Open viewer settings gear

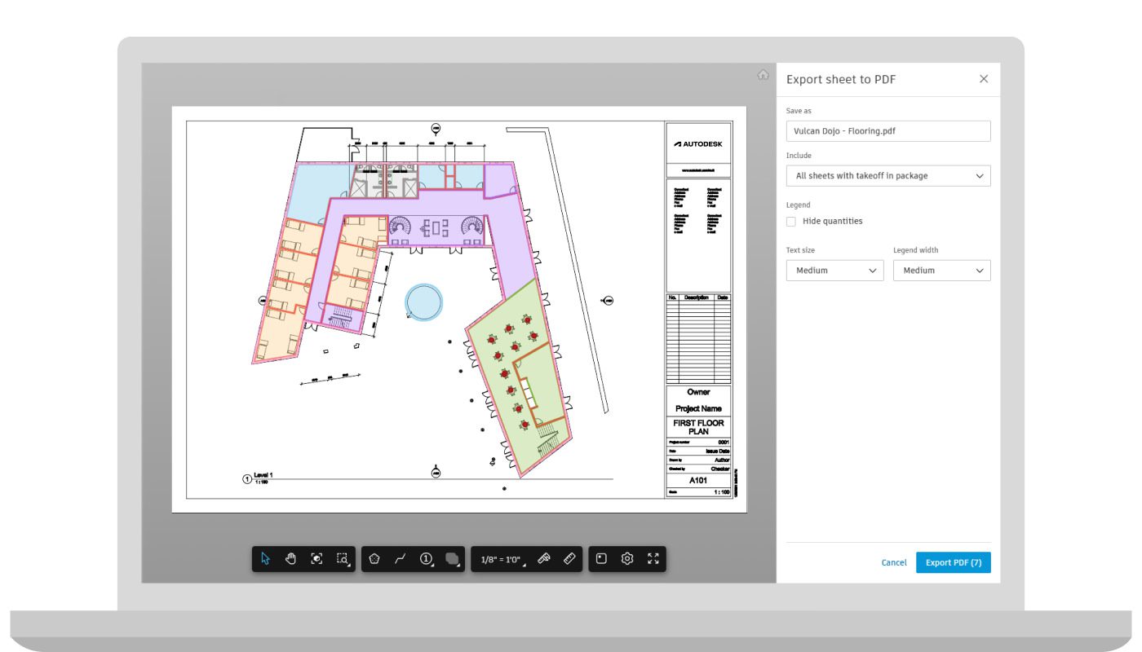tap(627, 559)
